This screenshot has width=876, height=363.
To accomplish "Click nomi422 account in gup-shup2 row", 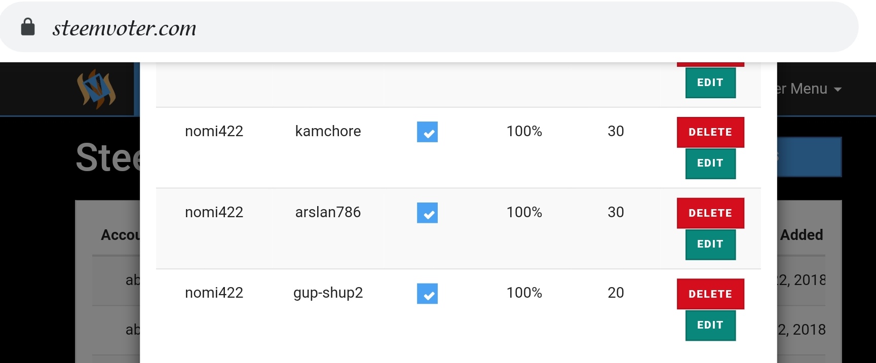I will coord(214,293).
